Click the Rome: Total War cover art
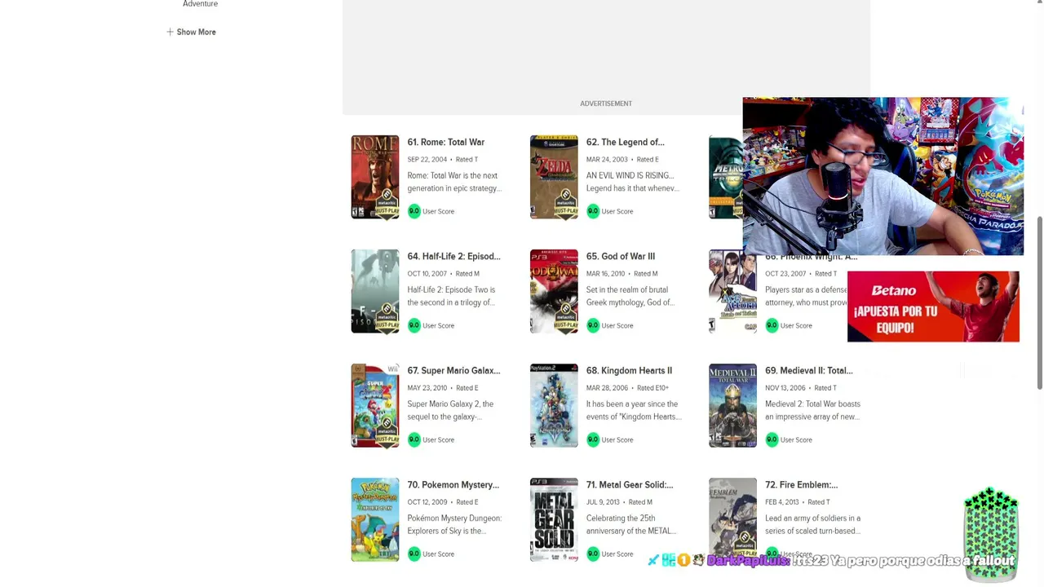The height and width of the screenshot is (587, 1044). (375, 177)
